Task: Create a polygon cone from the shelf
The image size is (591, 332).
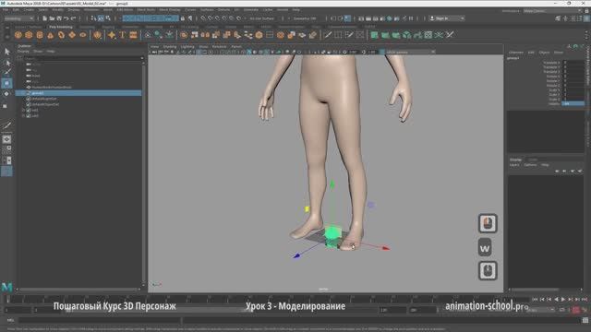Action: pyautogui.click(x=50, y=35)
